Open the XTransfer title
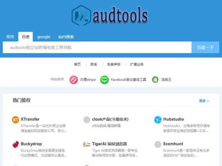Screen dimensions: 222x166 tap(30, 119)
